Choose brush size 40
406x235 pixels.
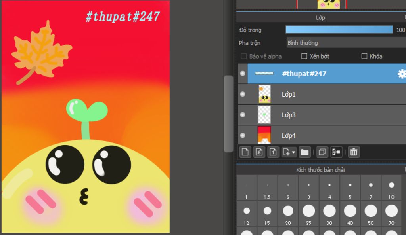click(x=350, y=214)
